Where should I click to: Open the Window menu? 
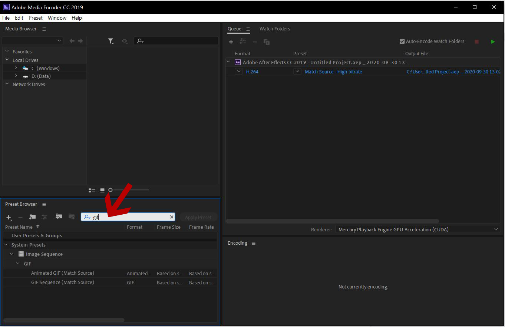click(57, 18)
